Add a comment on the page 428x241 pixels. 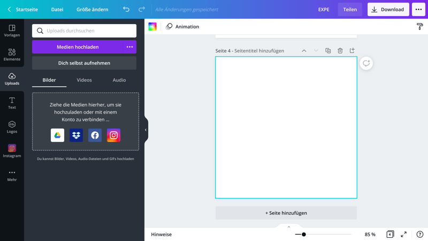point(366,63)
